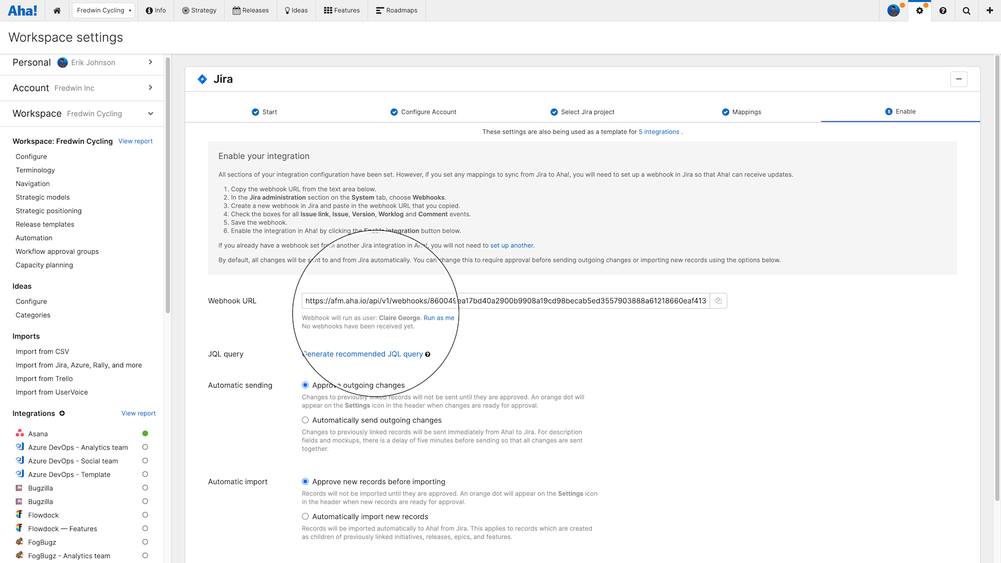Screen dimensions: 1001x563
Task: Click the plus add-new icon
Action: click(x=989, y=11)
